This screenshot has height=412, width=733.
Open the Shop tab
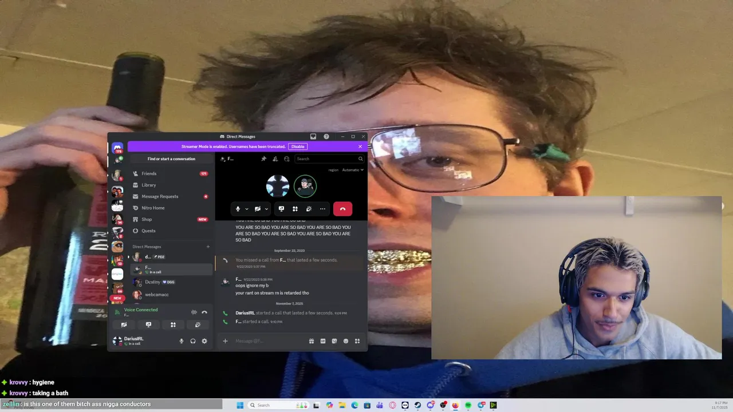point(171,219)
